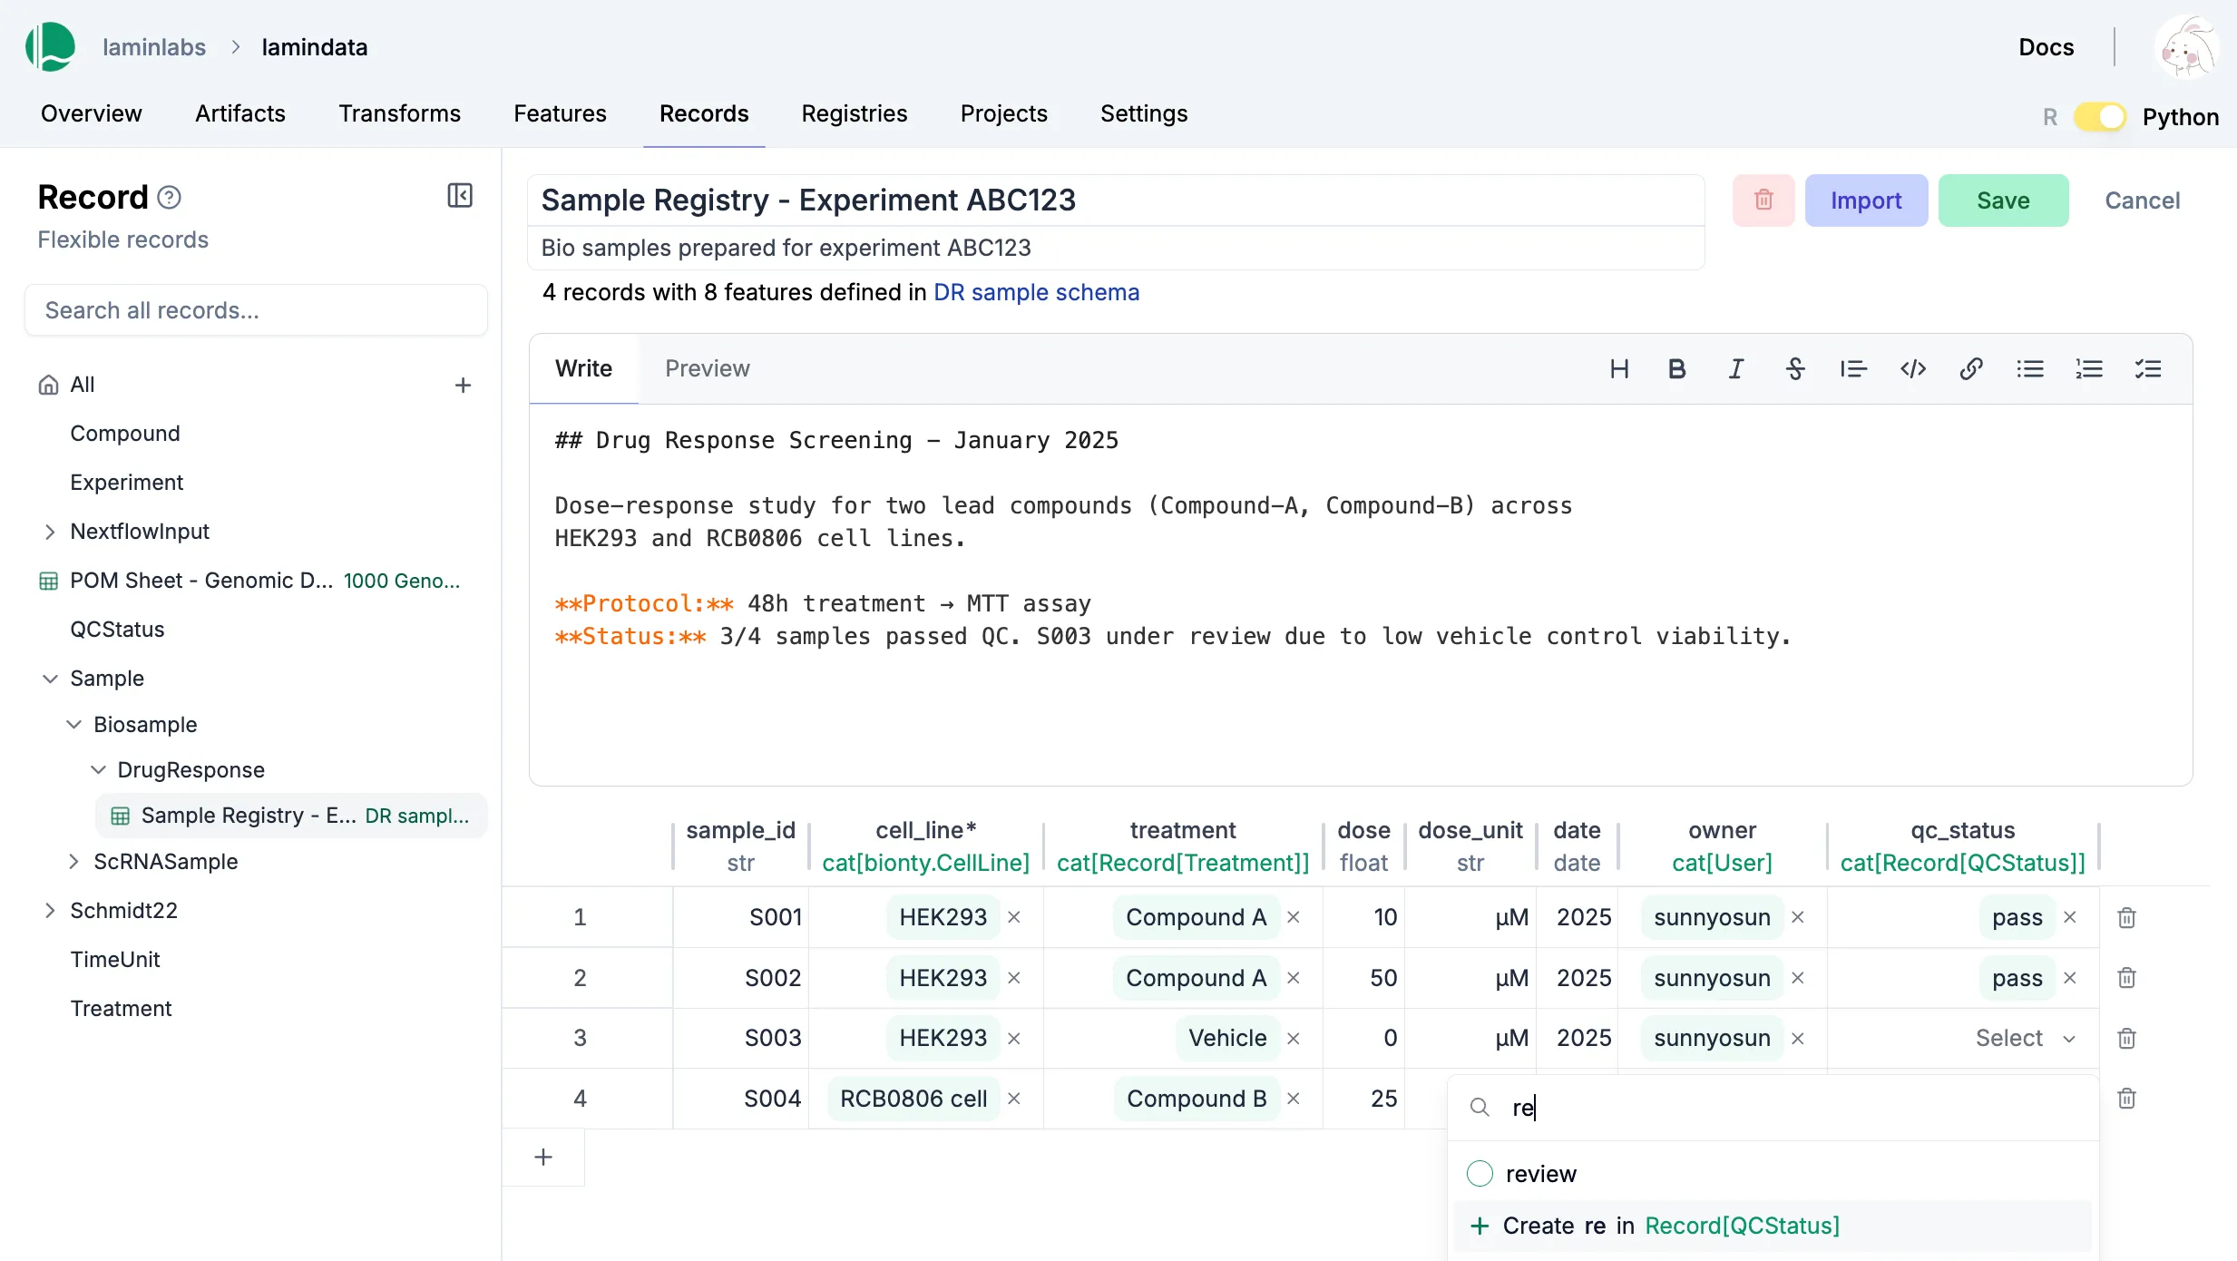Click the Save button
Viewport: 2237px width, 1261px height.
coord(2003,200)
